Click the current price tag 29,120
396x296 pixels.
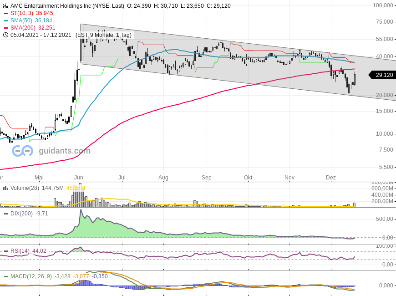(x=383, y=75)
